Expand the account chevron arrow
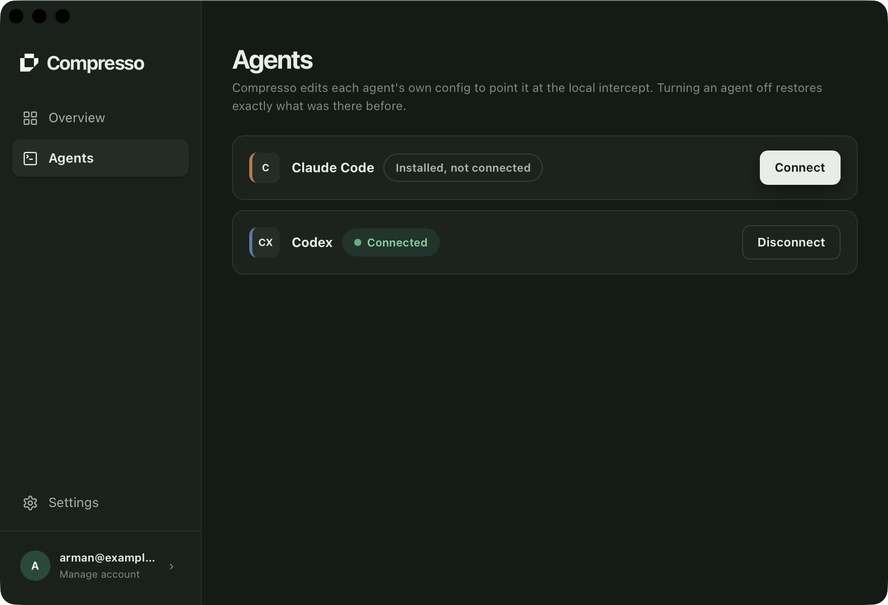 pos(172,566)
